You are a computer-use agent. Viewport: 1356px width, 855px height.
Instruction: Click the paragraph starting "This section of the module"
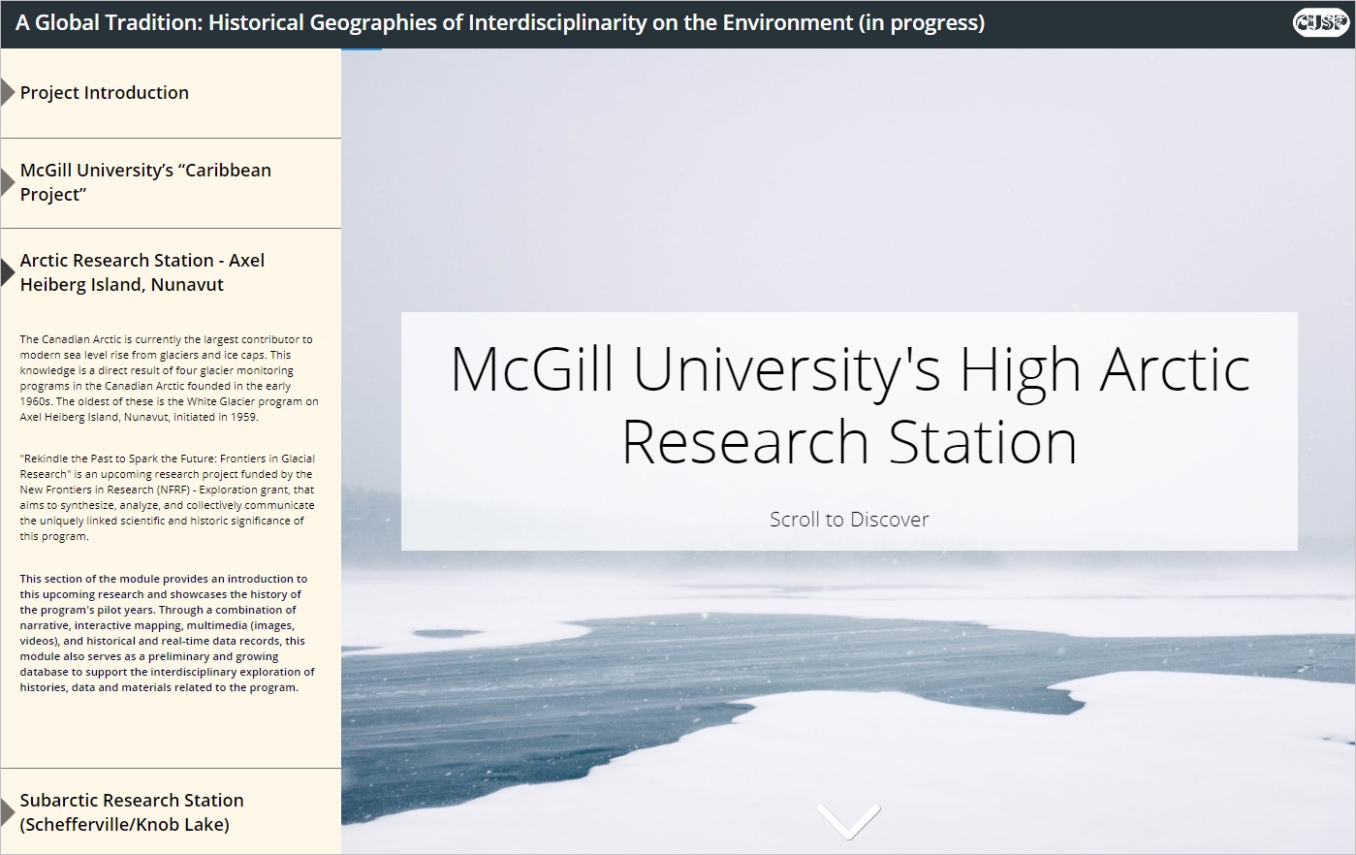point(169,633)
